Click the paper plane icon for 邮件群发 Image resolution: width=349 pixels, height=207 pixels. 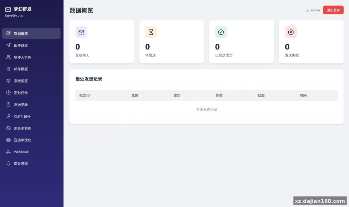tap(8, 45)
